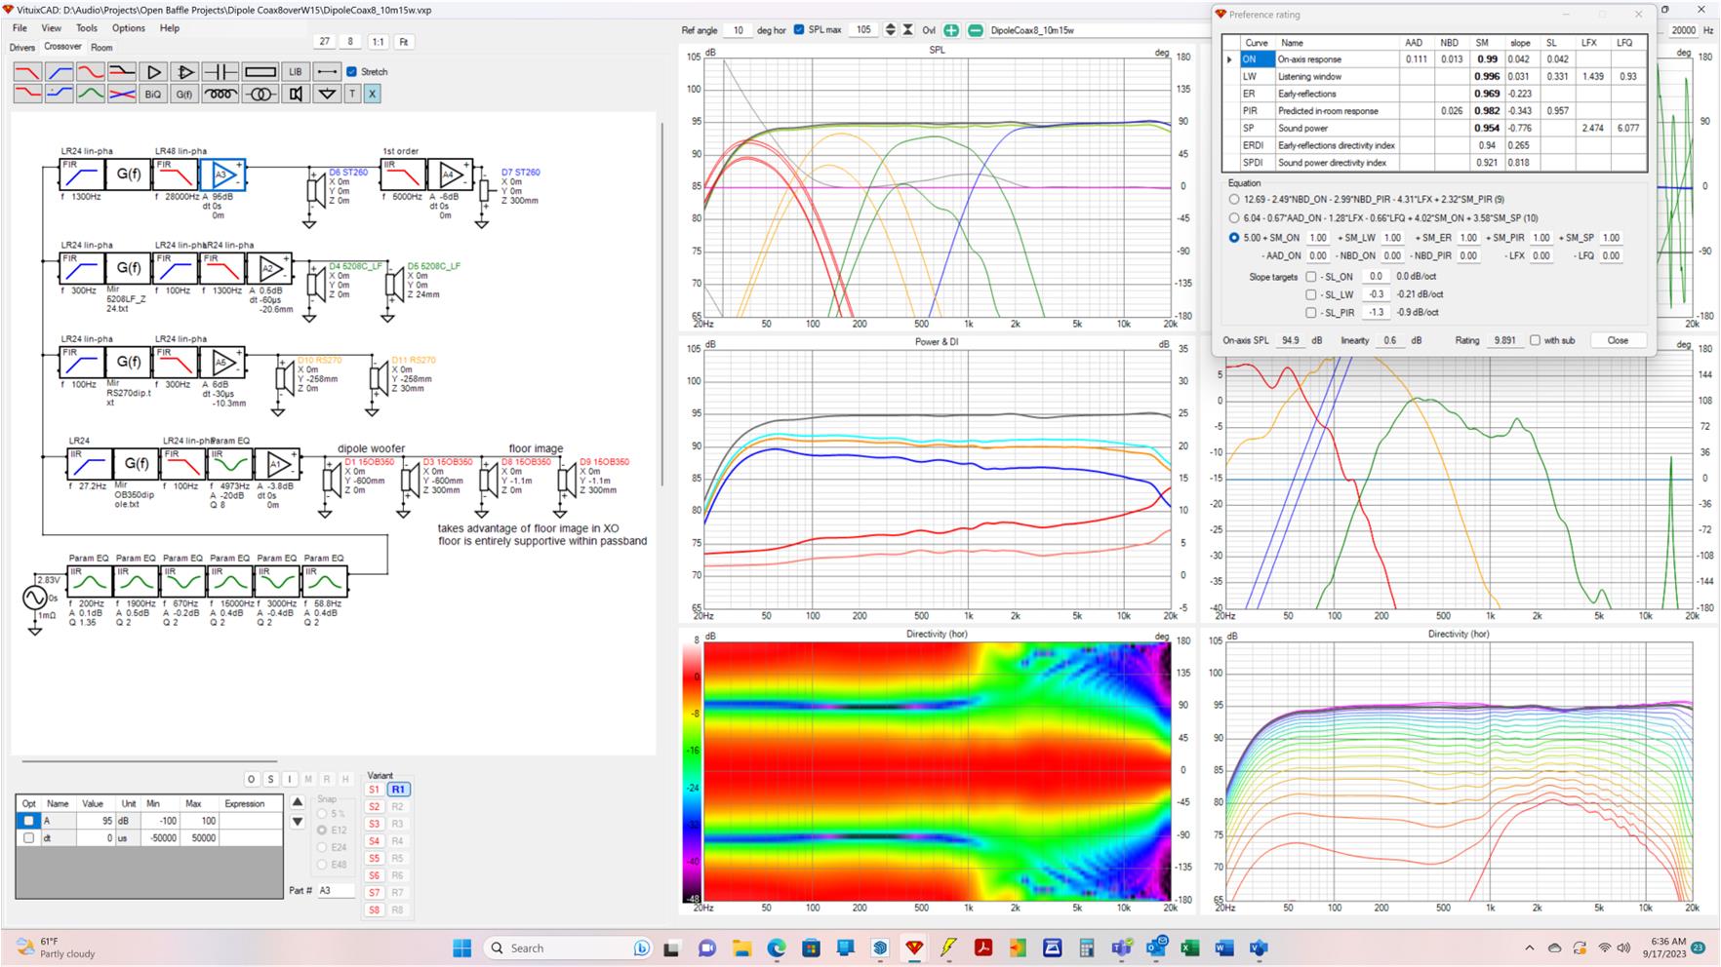Open the Excel taskbar icon
Screen dimensions: 1721x967
click(x=1189, y=948)
